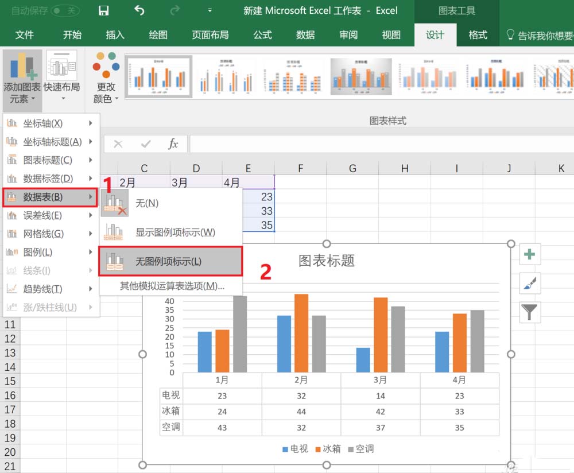Select the fifth pale chart style thumbnail
The height and width of the screenshot is (473, 574).
tap(428, 76)
